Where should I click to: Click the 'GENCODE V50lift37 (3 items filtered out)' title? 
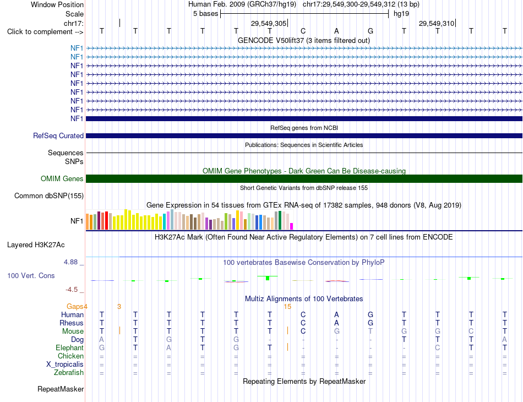click(x=303, y=41)
